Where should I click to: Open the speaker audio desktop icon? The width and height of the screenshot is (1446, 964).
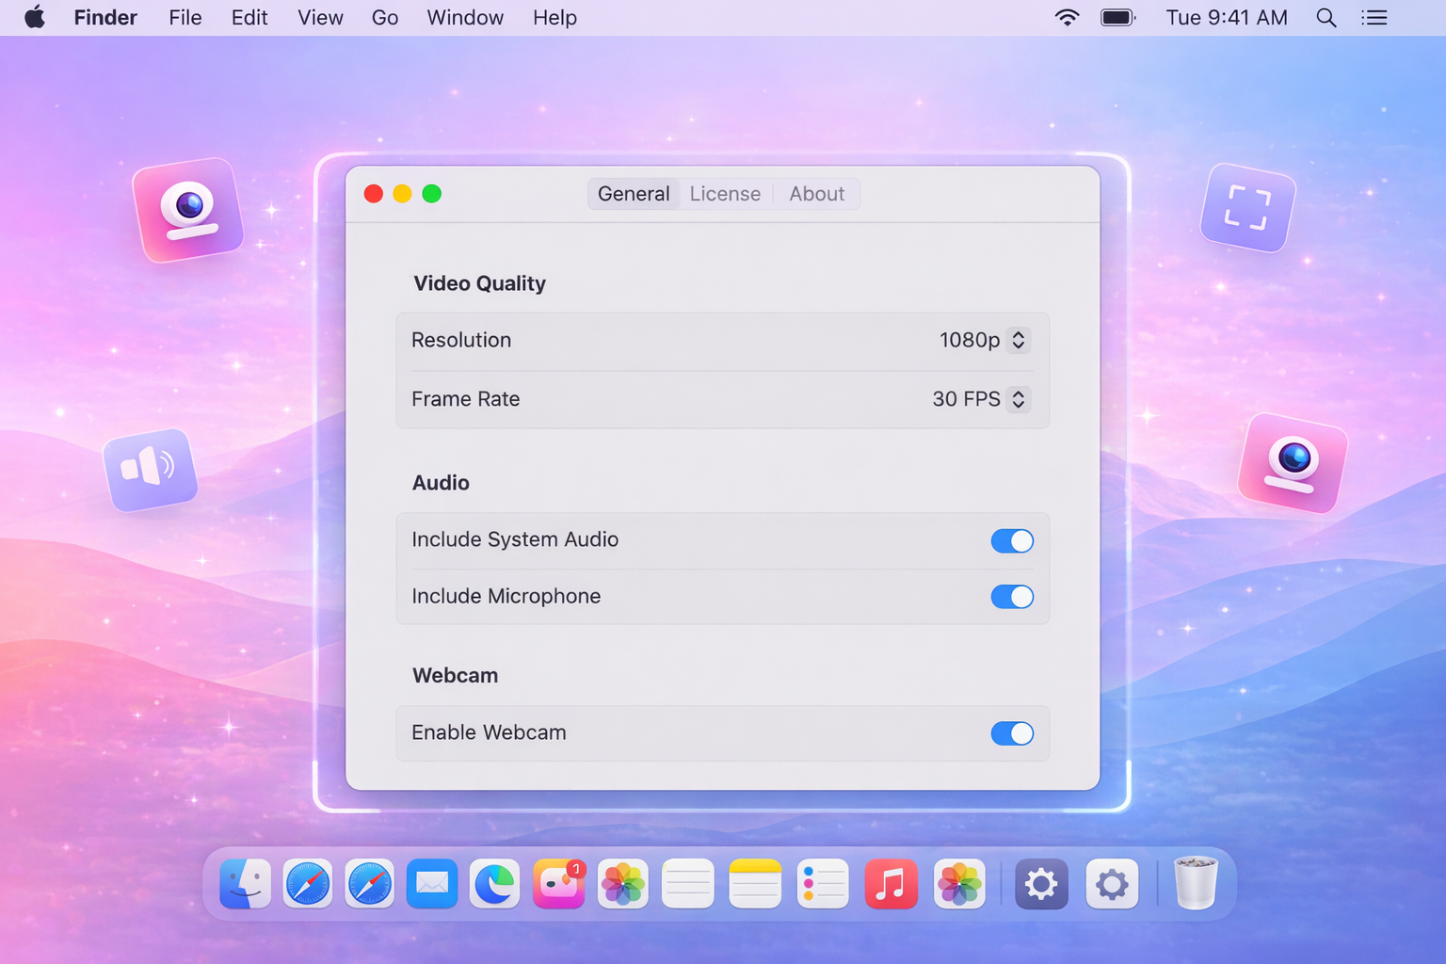click(151, 470)
